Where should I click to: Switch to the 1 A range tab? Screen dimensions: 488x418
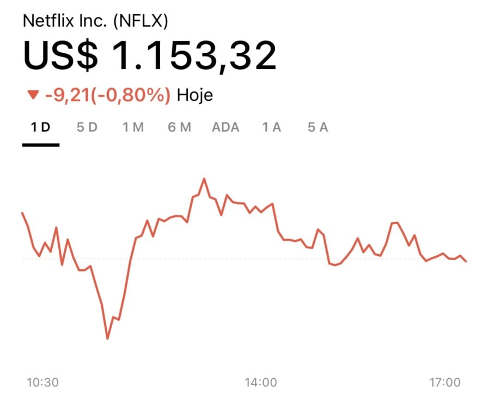click(x=271, y=127)
